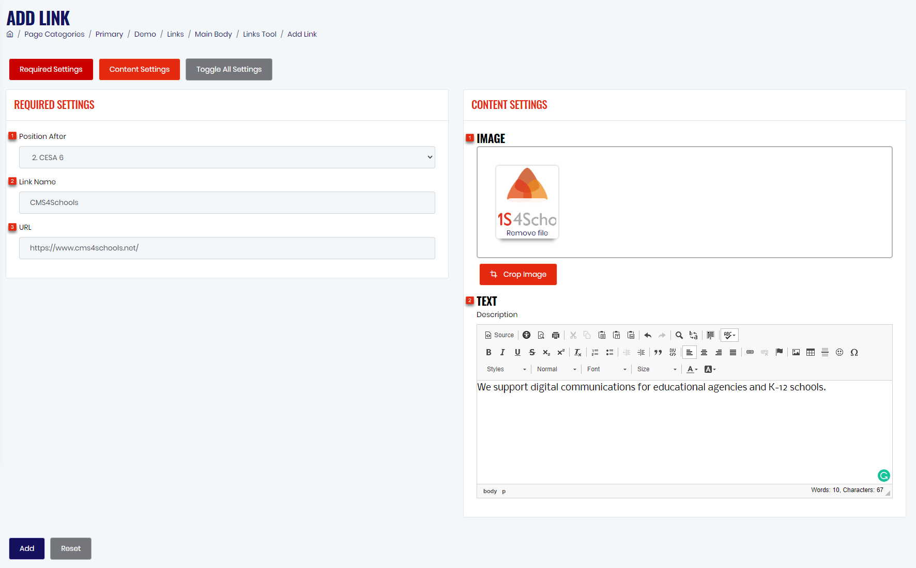Click inside the description text area
Image resolution: width=916 pixels, height=568 pixels.
point(684,432)
